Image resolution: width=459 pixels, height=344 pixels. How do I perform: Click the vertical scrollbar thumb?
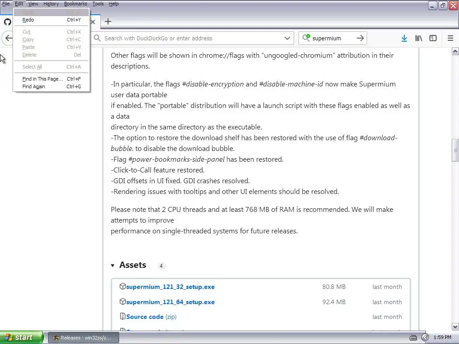tap(455, 150)
